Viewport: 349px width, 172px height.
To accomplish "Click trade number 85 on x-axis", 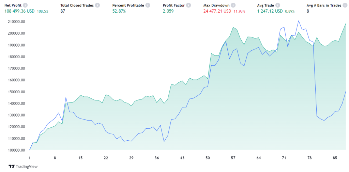I will point(335,158).
